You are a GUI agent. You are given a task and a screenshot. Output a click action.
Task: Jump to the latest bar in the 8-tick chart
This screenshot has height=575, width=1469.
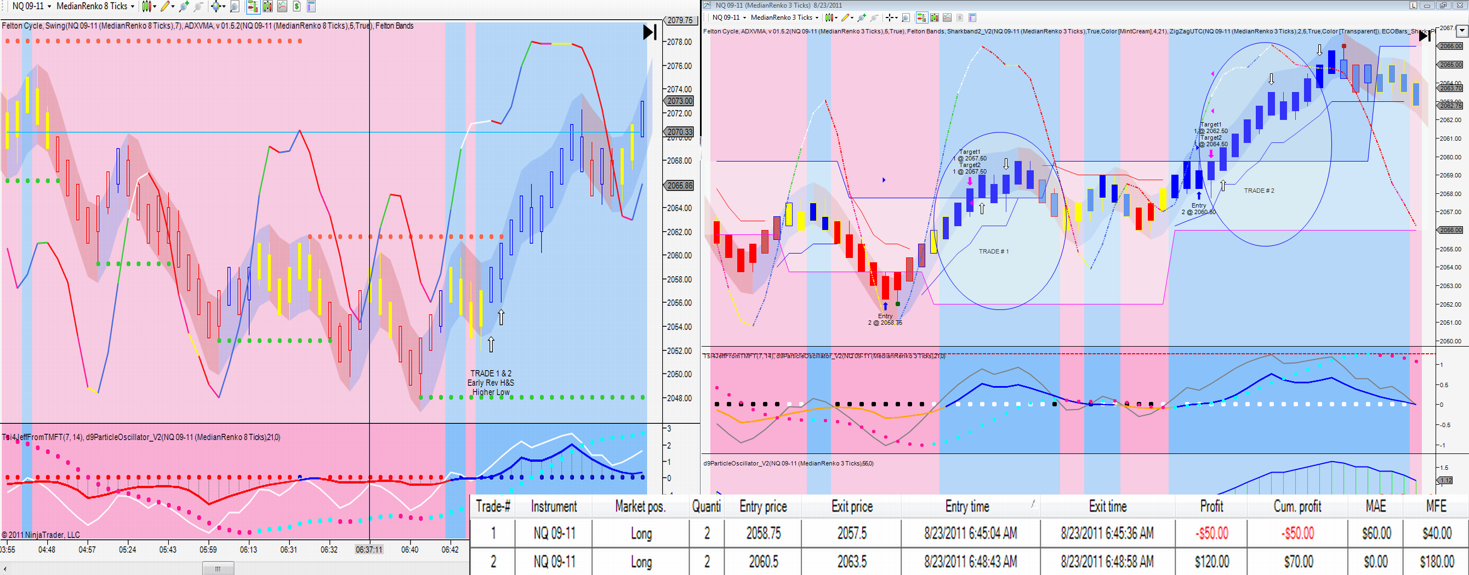(x=650, y=32)
